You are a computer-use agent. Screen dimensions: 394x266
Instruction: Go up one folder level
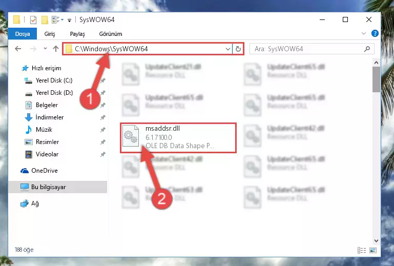coord(56,49)
